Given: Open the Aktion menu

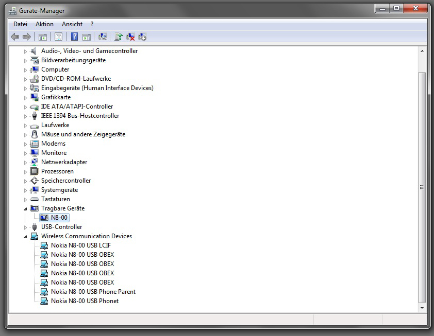Looking at the screenshot, I should click(44, 24).
